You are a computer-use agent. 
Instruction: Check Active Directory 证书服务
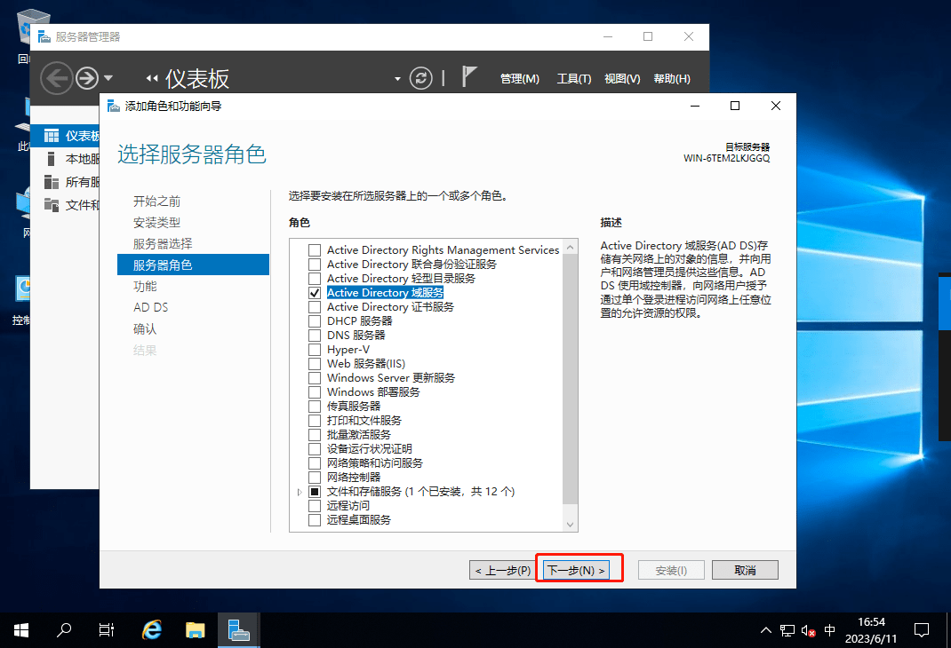(x=314, y=307)
